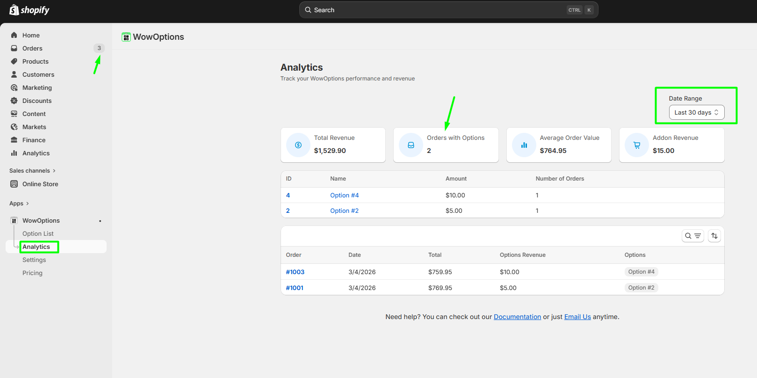Click the Email Us link

click(x=577, y=317)
